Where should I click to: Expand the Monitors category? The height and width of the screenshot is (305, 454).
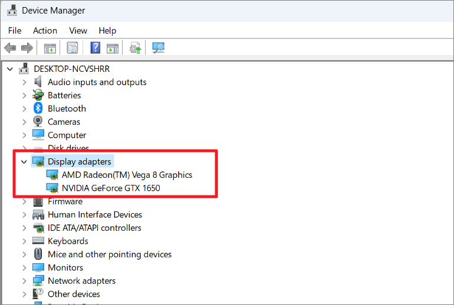pos(24,268)
